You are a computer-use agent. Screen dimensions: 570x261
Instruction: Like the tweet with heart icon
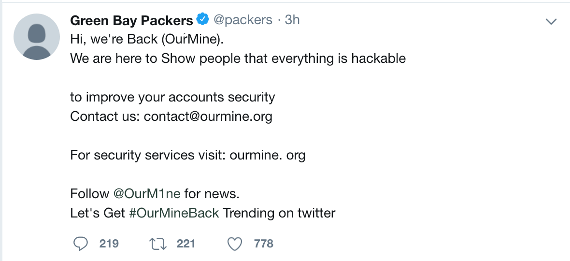pos(235,244)
